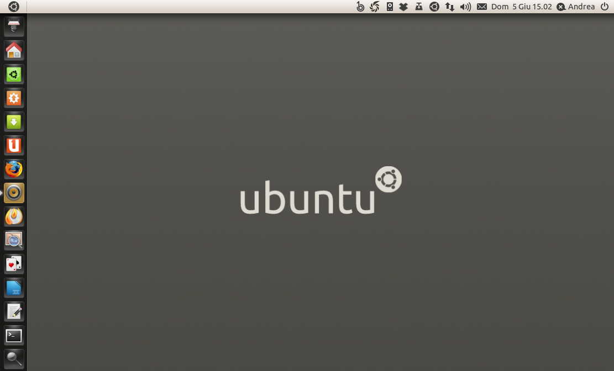Open the messaging envelope indicator
614x371 pixels.
[482, 7]
